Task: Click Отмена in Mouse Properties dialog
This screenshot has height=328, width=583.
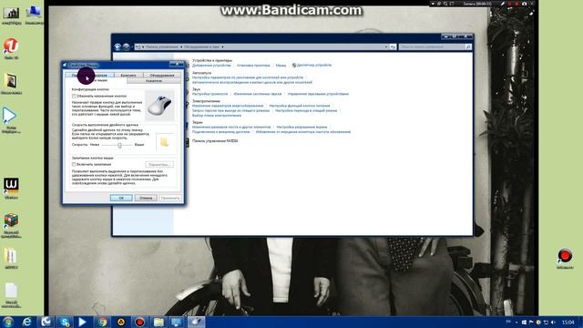Action: click(146, 198)
